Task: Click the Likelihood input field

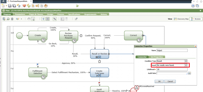Action: click(172, 69)
